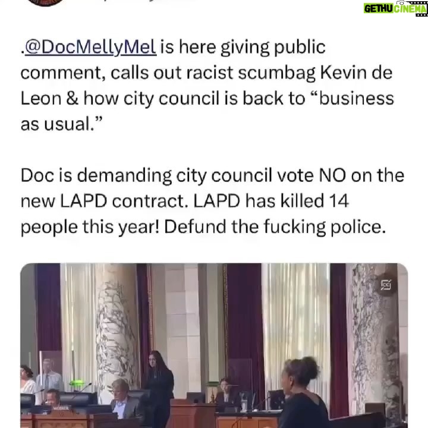
Task: Click the green 'GETHU' part of watermark
Action: coord(379,9)
